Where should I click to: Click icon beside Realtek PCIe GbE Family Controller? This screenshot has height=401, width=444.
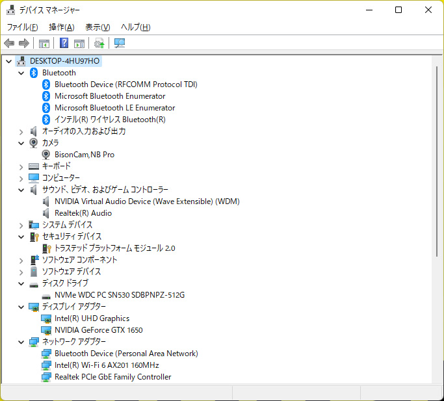tap(46, 377)
